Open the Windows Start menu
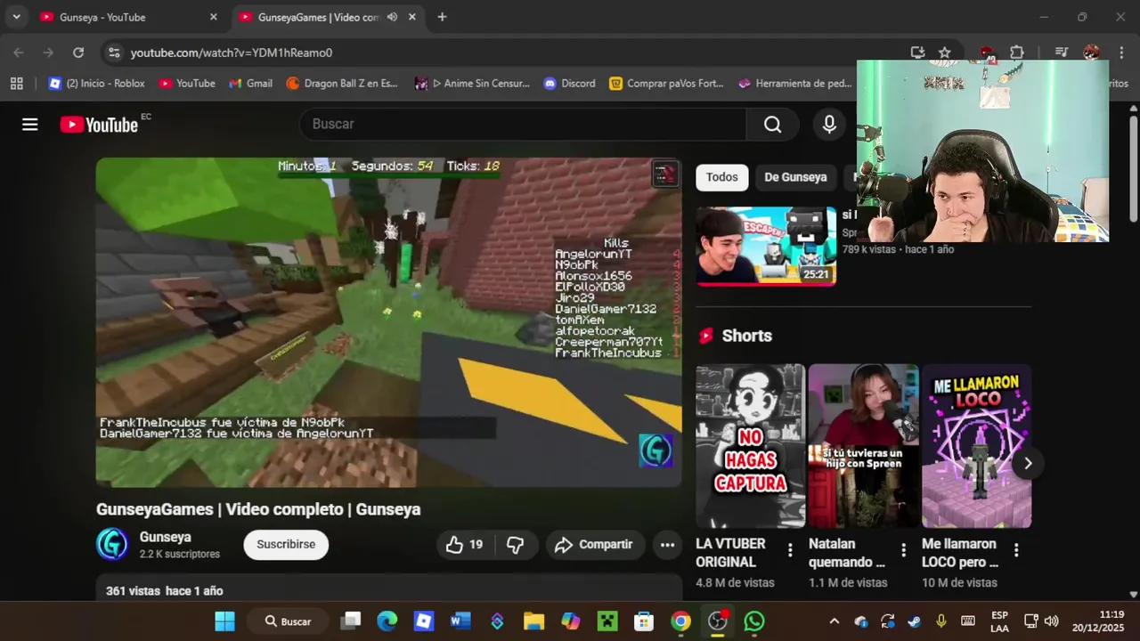This screenshot has width=1140, height=641. coord(224,621)
